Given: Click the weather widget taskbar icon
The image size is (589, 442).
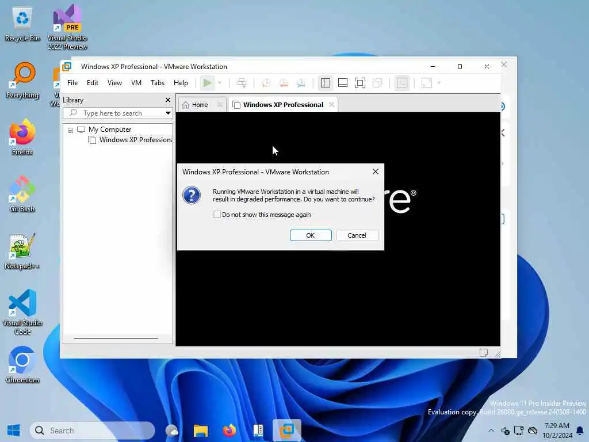Looking at the screenshot, I should [172, 430].
